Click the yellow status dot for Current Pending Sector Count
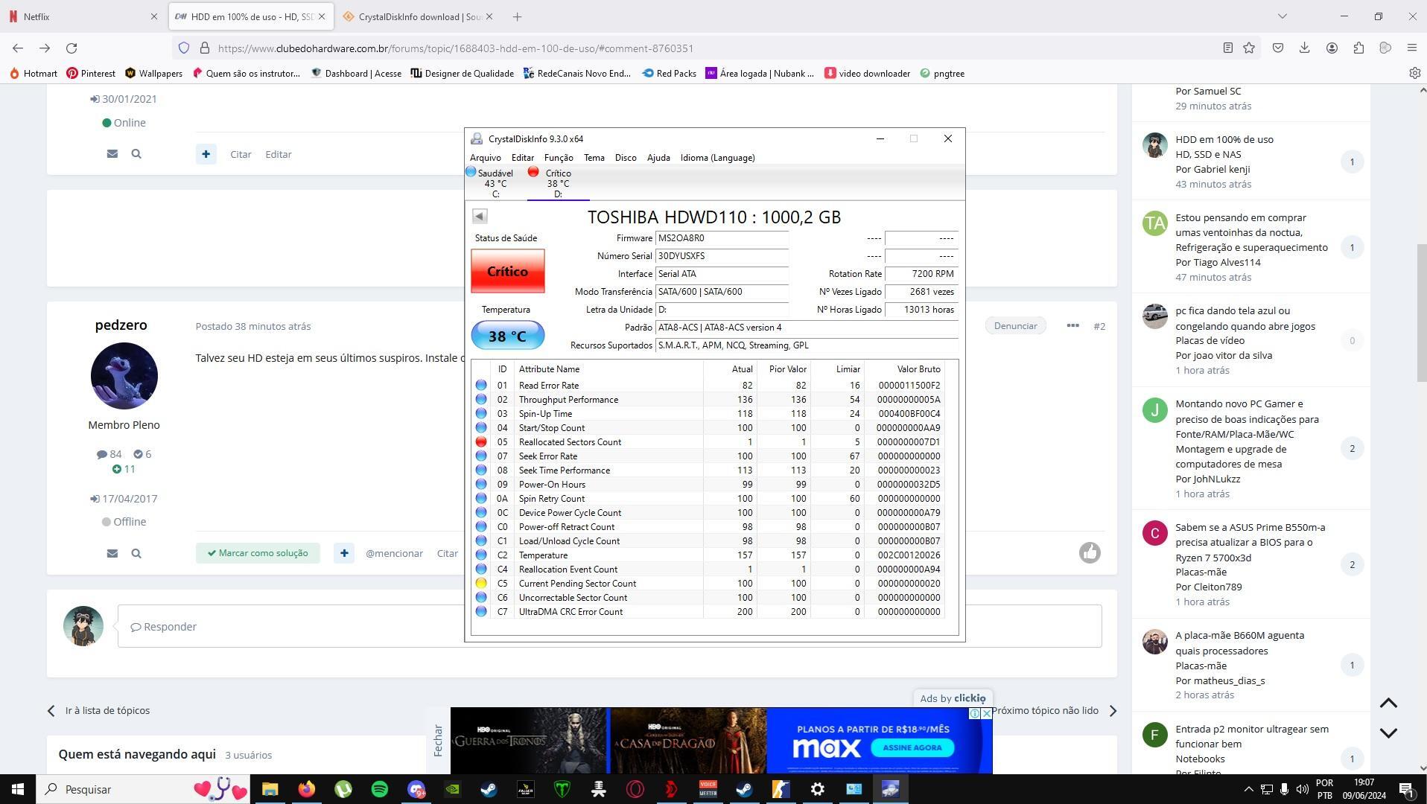 (481, 584)
